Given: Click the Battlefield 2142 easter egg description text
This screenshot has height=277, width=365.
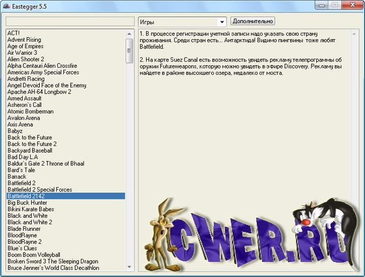Looking at the screenshot, I should coord(241,53).
